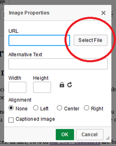Click the remove format icon behind dialog
The image size is (116, 146).
tap(2, 2)
